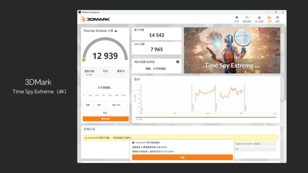Click the Time Spy Extreme warning triangle icon
Screen dimensions: 308x173
pyautogui.click(x=116, y=31)
